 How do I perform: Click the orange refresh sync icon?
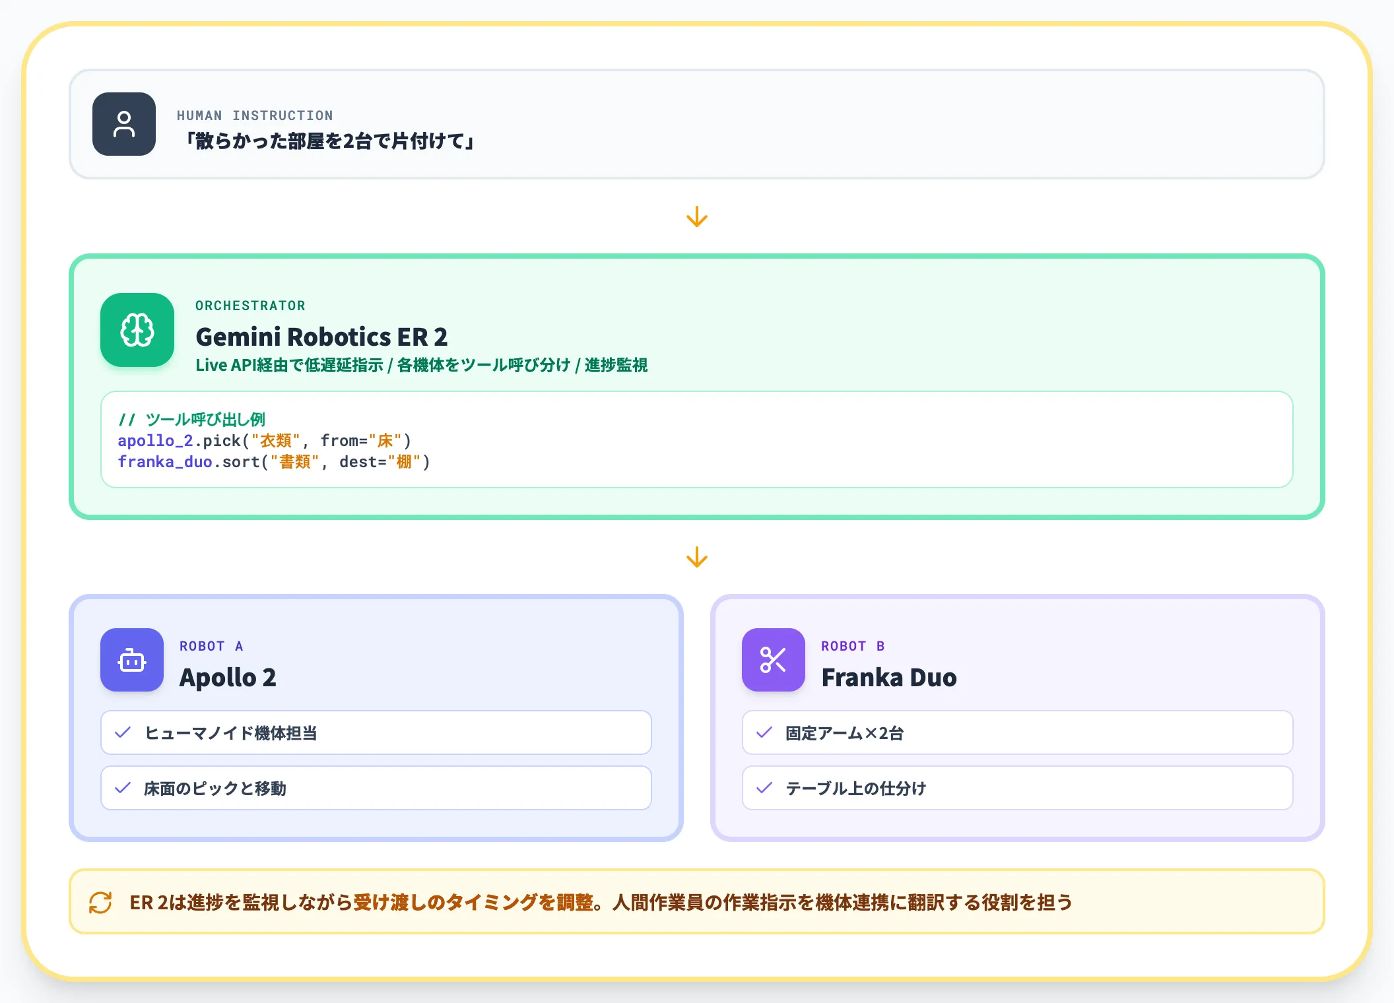click(x=100, y=902)
